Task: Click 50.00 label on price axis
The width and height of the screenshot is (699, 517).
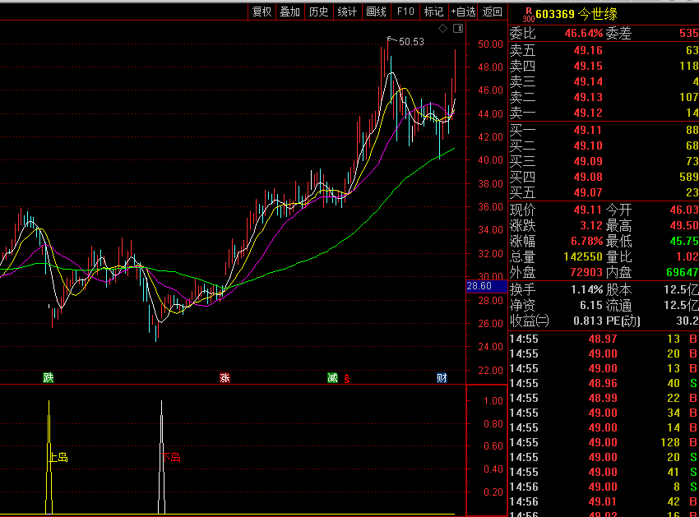Action: point(490,44)
